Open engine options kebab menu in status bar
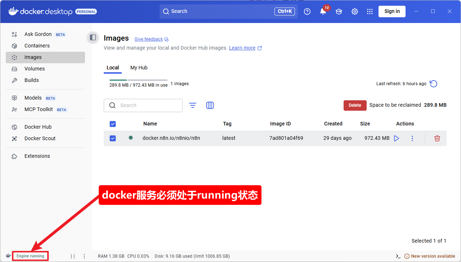Image resolution: width=461 pixels, height=262 pixels. pyautogui.click(x=84, y=256)
